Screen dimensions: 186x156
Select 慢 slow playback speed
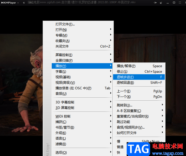139,141
